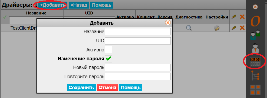Image resolution: width=267 pixels, height=98 pixels.
Task: Click the orange O logo in sidebar
Action: click(255, 21)
